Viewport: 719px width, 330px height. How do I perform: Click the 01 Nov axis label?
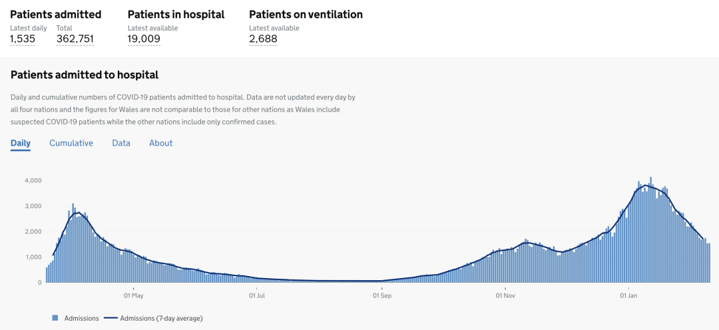pyautogui.click(x=505, y=295)
